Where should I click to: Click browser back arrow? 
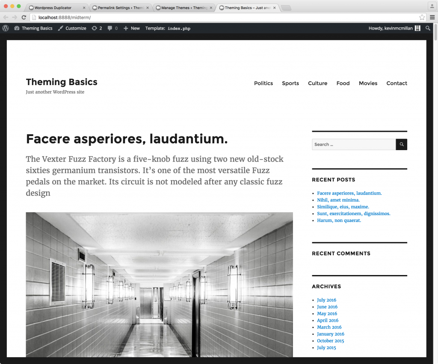(x=6, y=17)
